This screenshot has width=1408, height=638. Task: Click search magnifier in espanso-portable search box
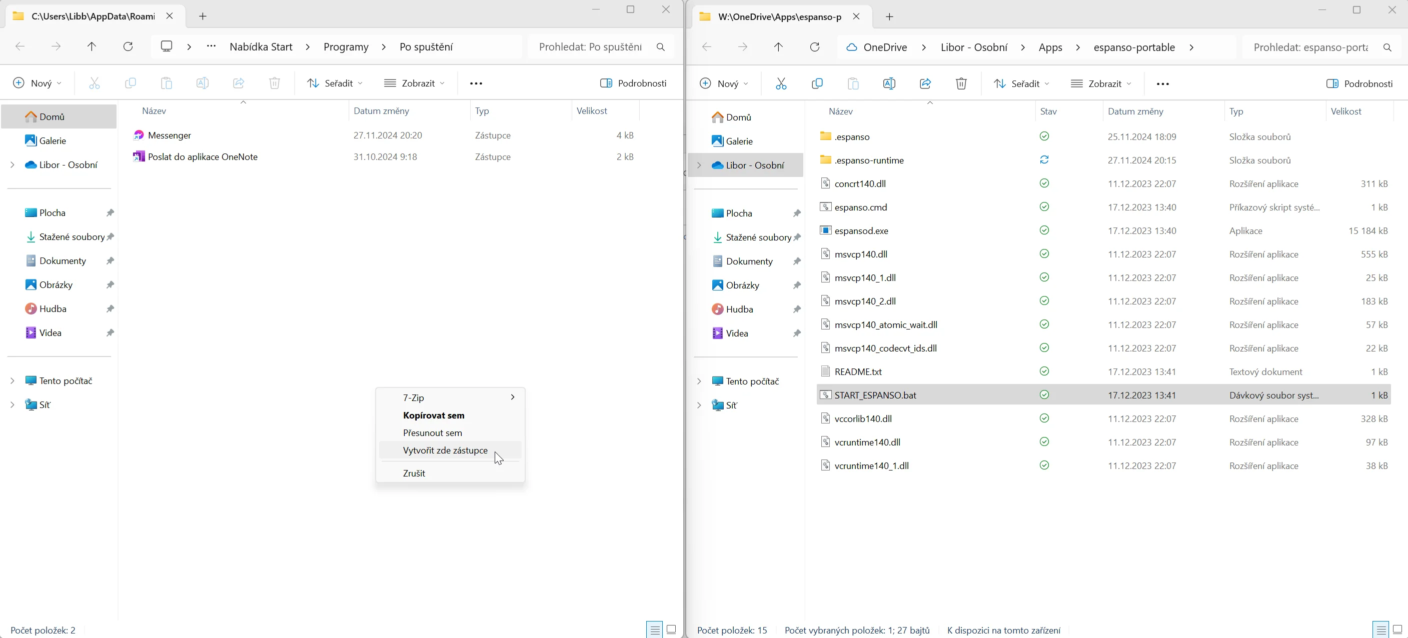click(1386, 47)
